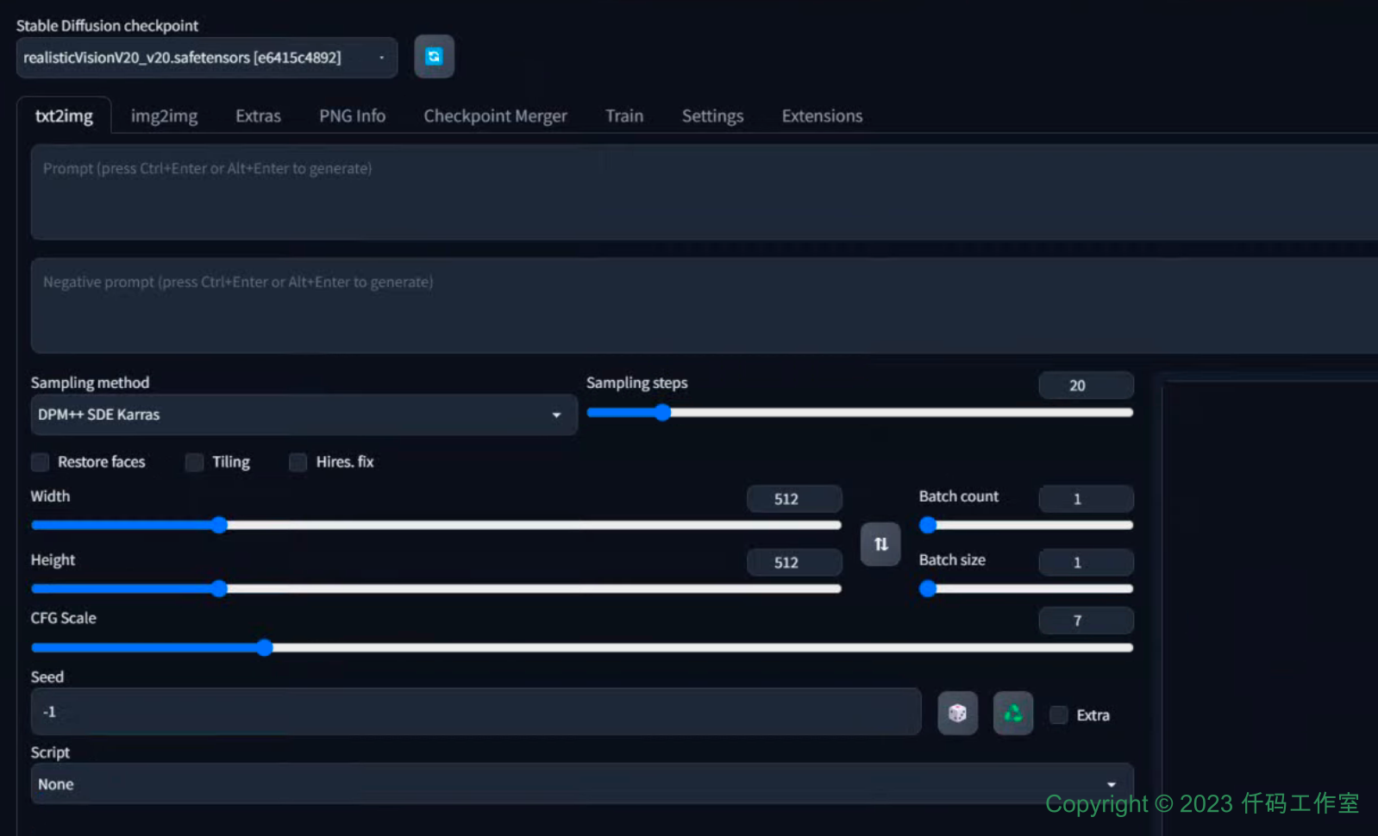Randomize seed with the dice icon

[x=957, y=713]
